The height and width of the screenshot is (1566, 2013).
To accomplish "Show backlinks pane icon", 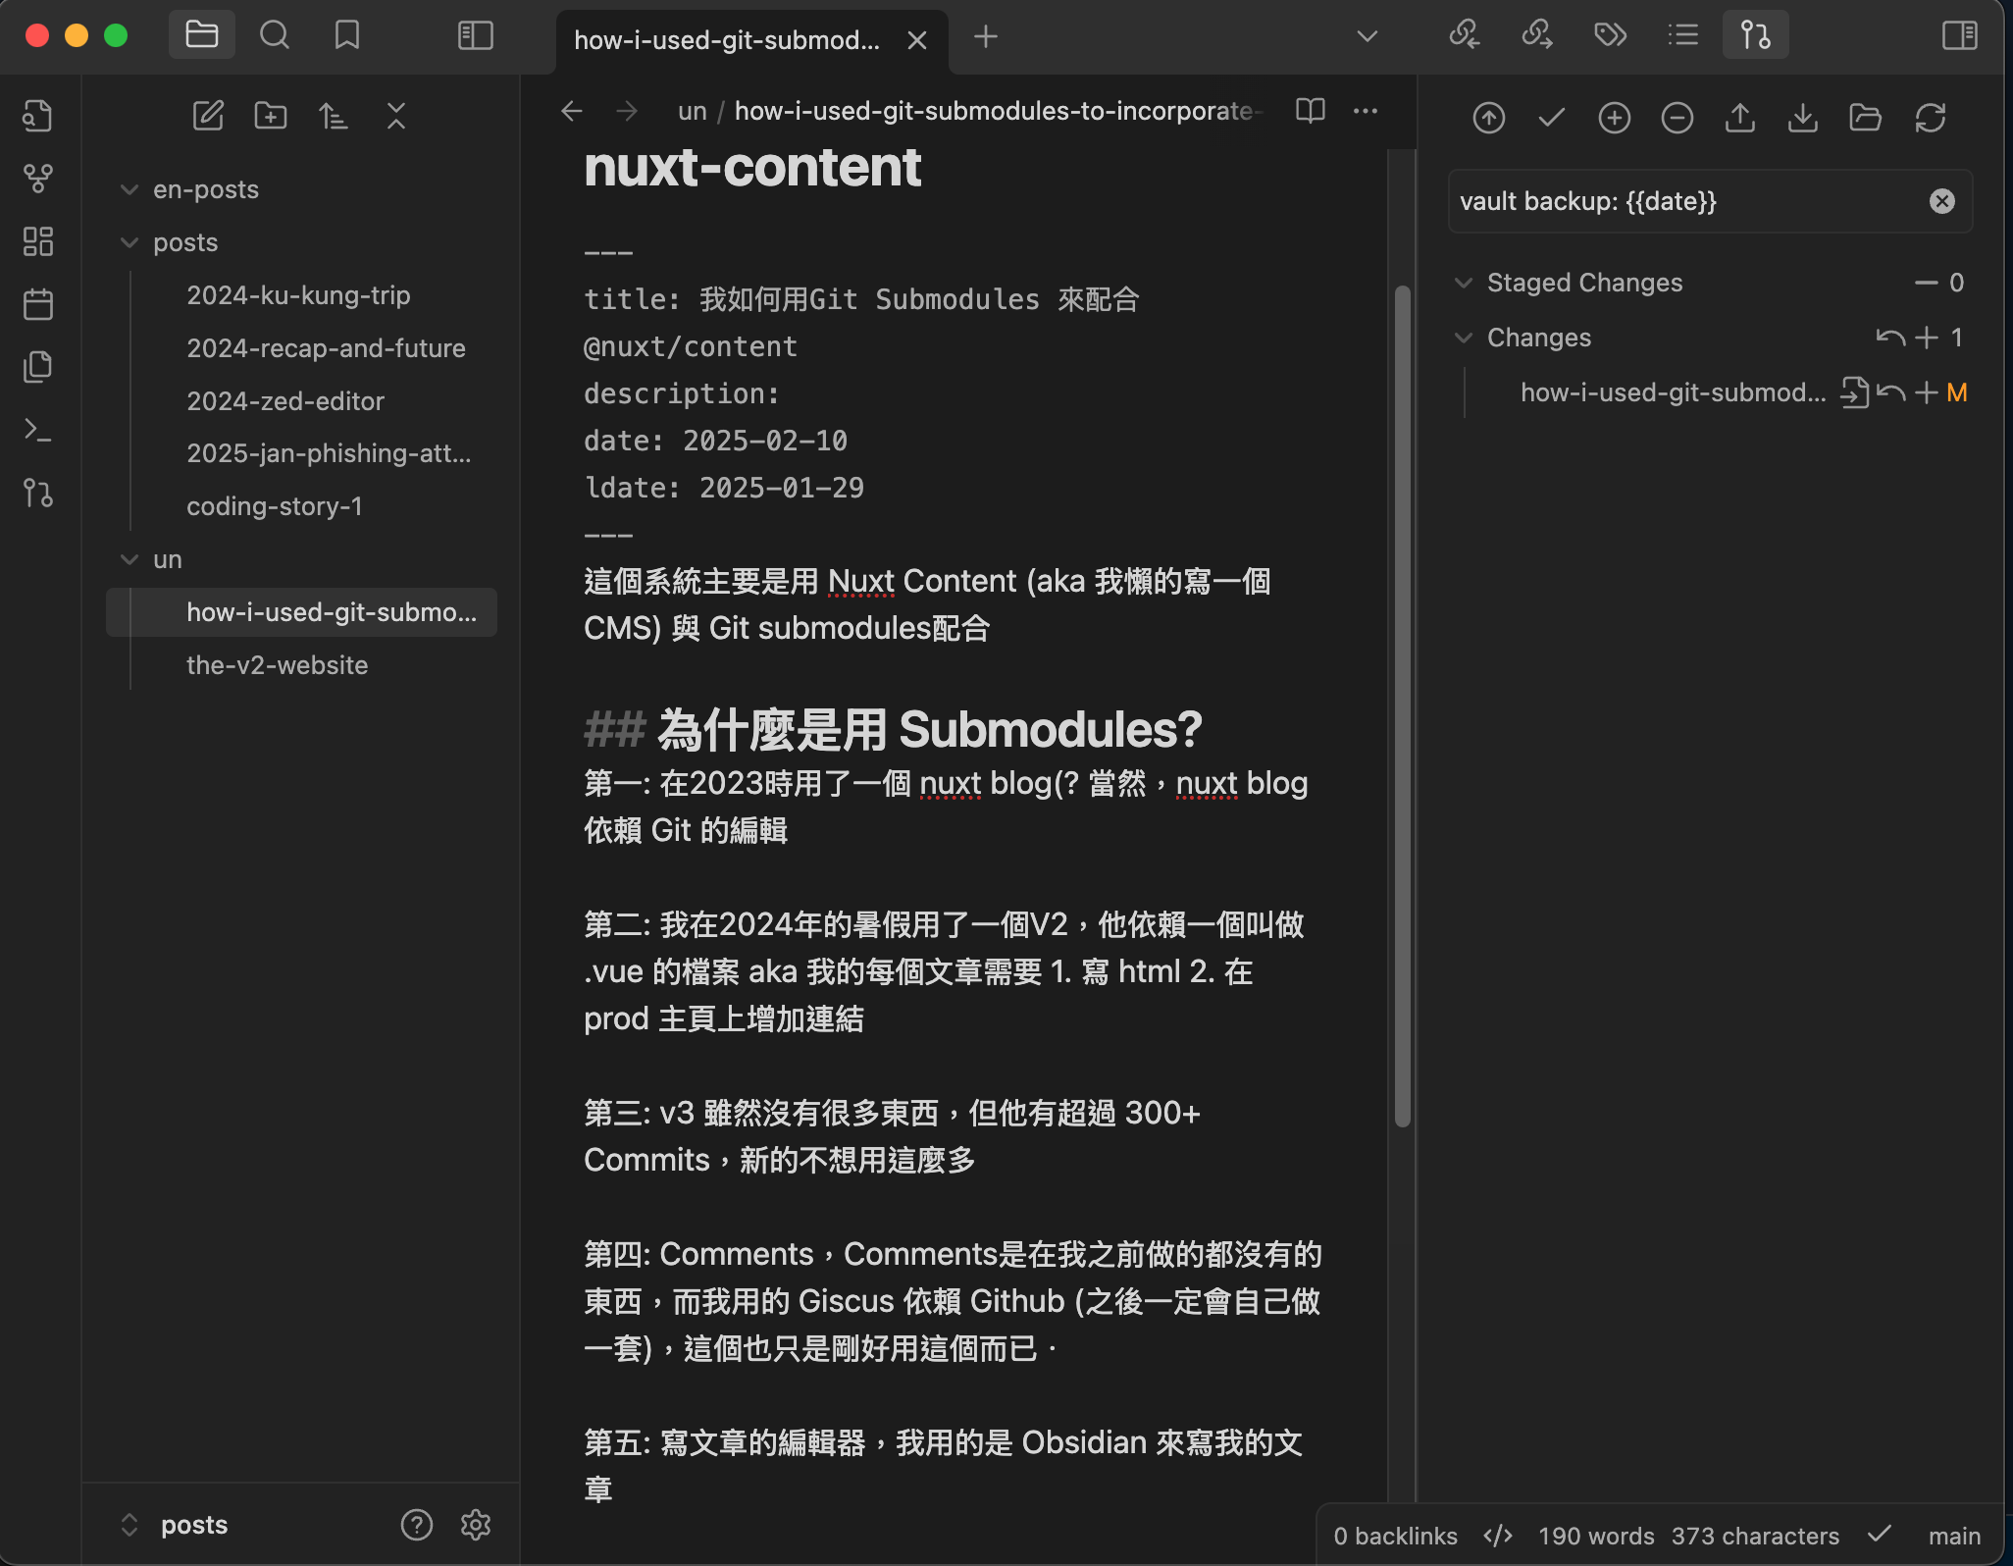I will coord(1465,35).
